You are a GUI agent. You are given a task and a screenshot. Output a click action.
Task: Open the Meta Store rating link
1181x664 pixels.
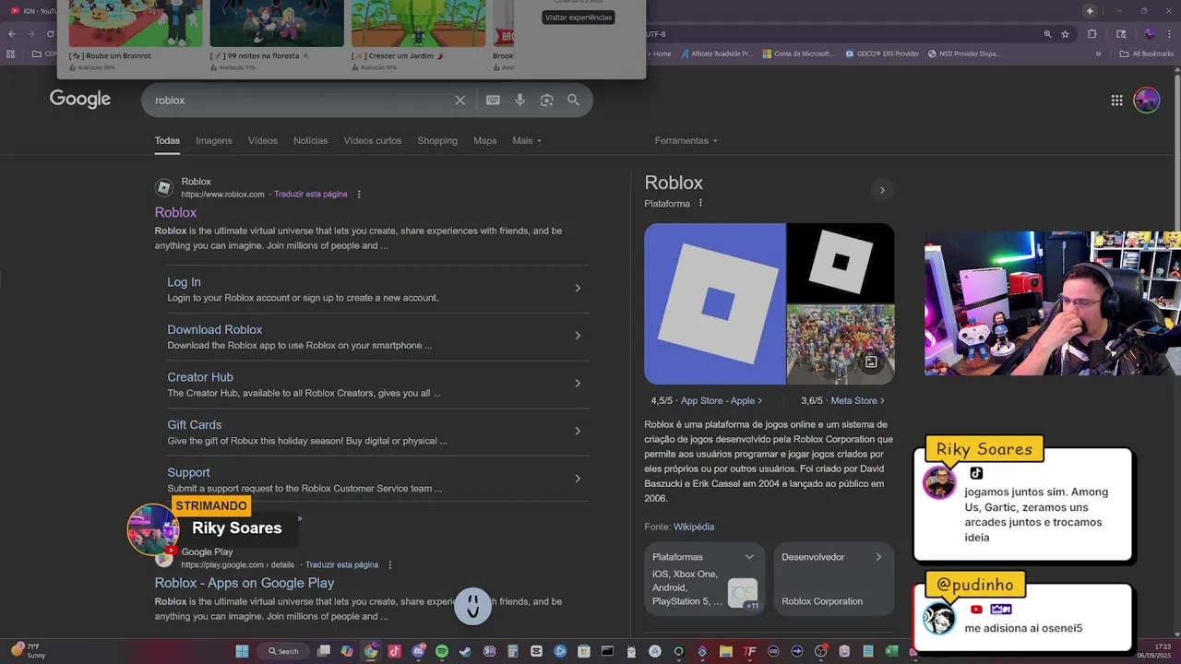pos(857,401)
